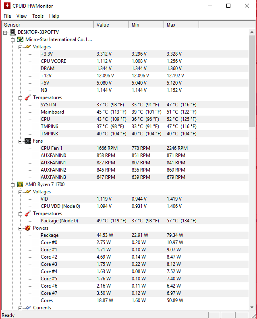
Task: Click the CPUID HWMonitor lightning app icon
Action: tap(7, 6)
